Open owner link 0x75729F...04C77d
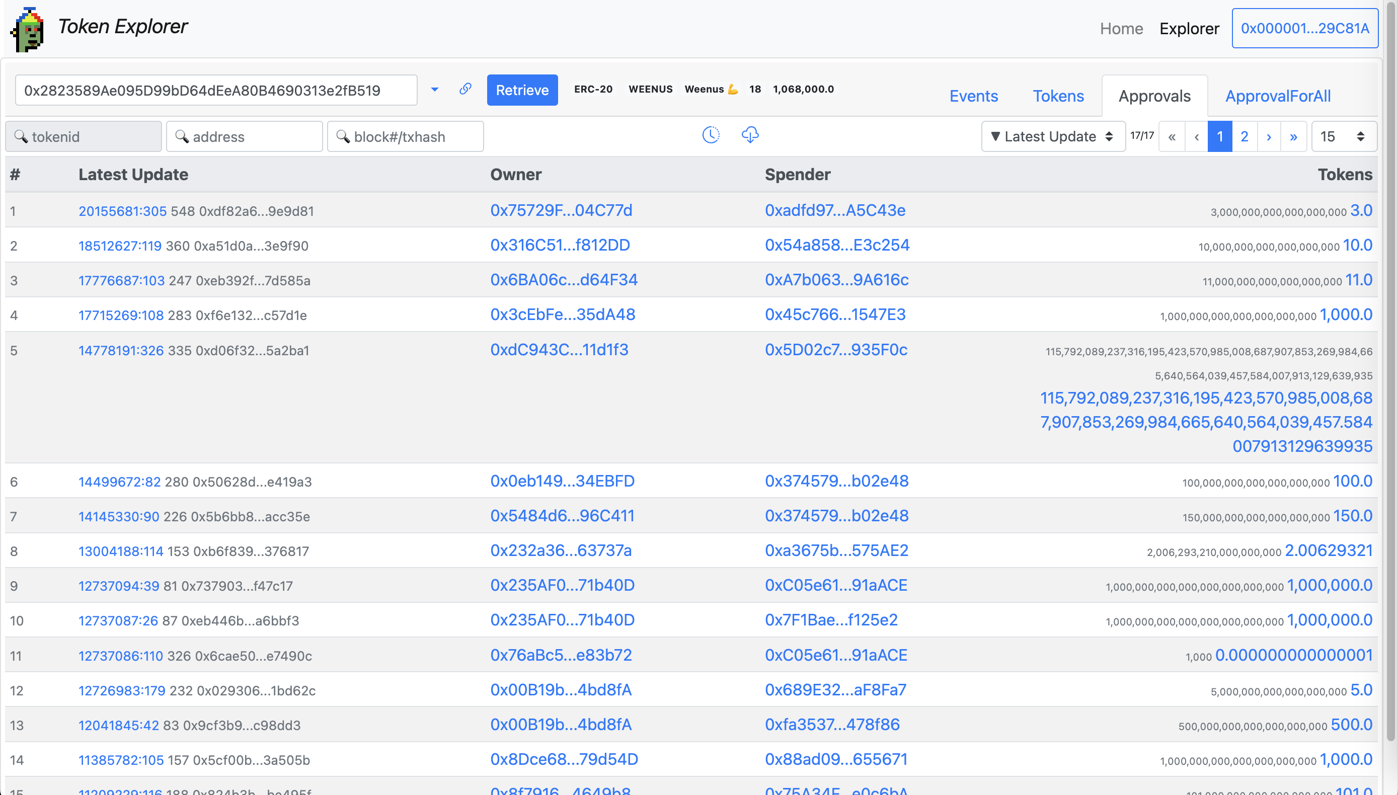1398x795 pixels. [x=561, y=210]
